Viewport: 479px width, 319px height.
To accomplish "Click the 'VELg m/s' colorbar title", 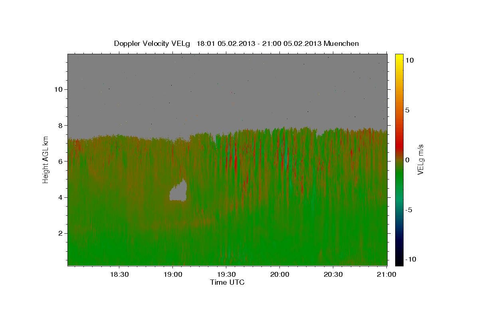I will [420, 159].
